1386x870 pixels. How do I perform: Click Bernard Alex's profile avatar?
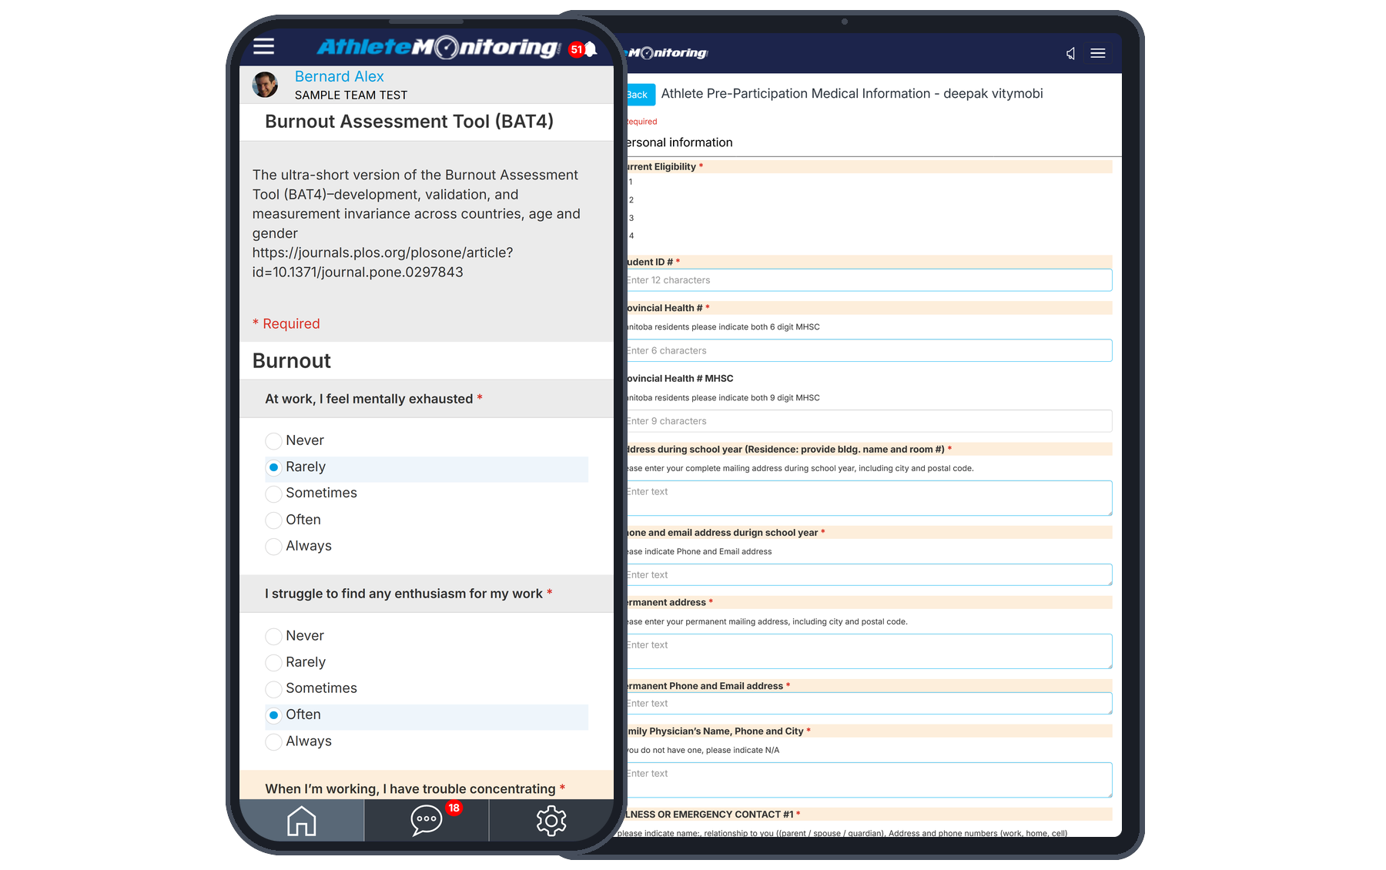coord(265,85)
